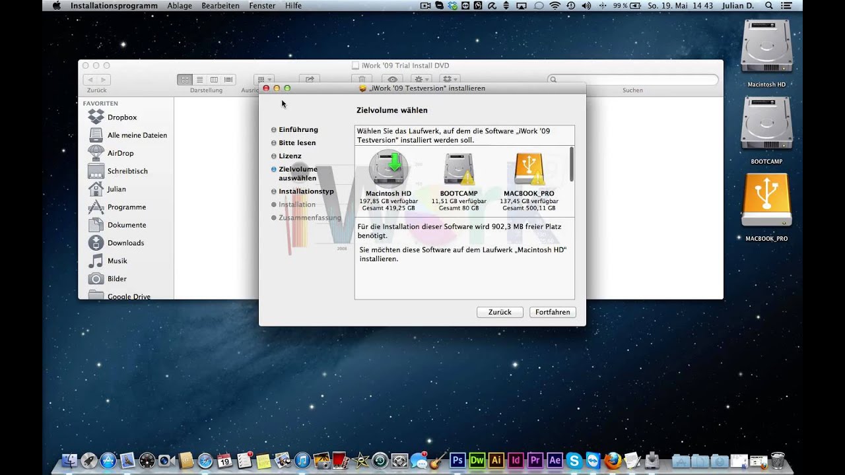This screenshot has height=475, width=845.
Task: Open the Hilfe menu
Action: click(293, 5)
